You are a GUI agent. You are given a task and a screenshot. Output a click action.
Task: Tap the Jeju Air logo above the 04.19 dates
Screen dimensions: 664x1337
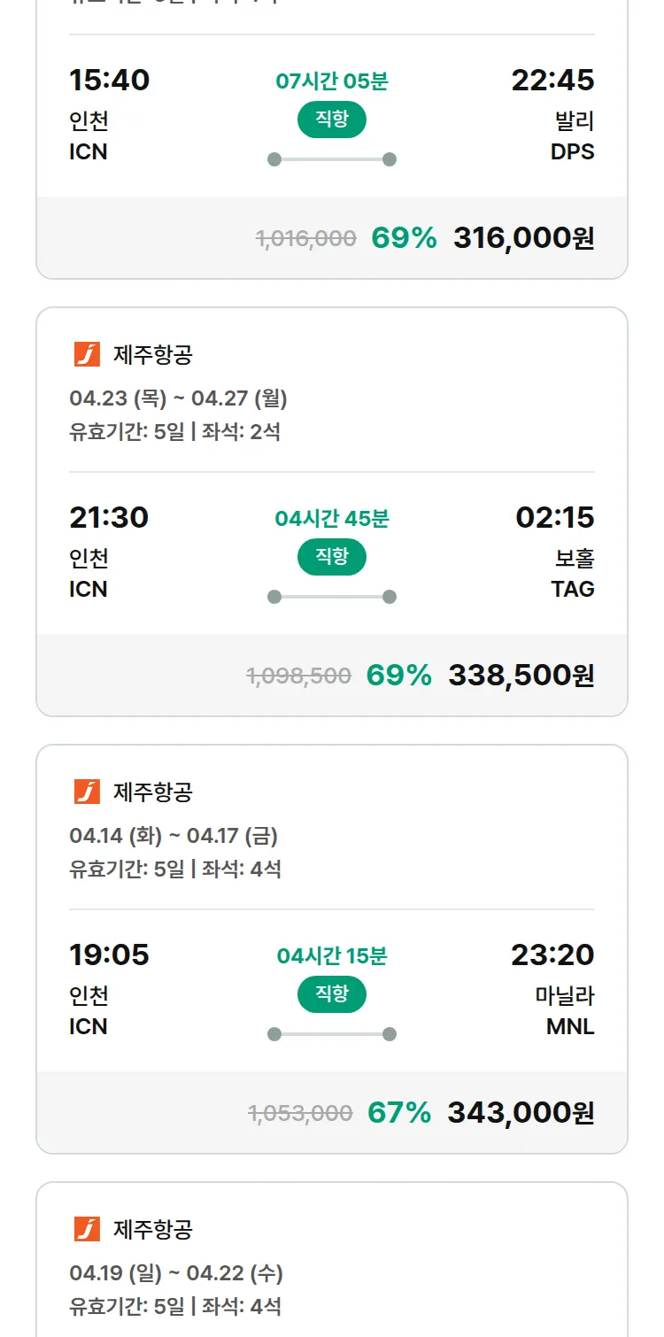(x=87, y=1229)
